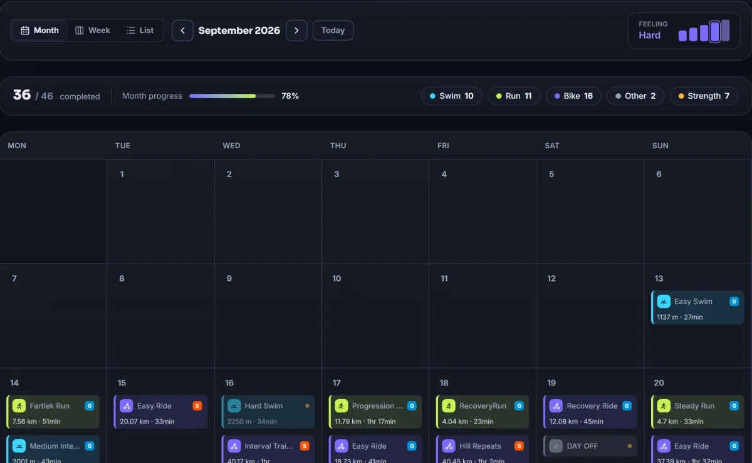Click bike icon on Thursday 17 Easy Ride
This screenshot has height=463, width=752.
pyautogui.click(x=341, y=446)
